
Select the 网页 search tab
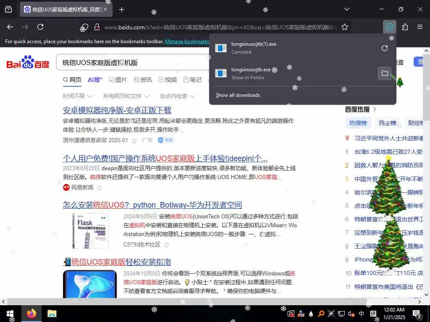coord(72,80)
